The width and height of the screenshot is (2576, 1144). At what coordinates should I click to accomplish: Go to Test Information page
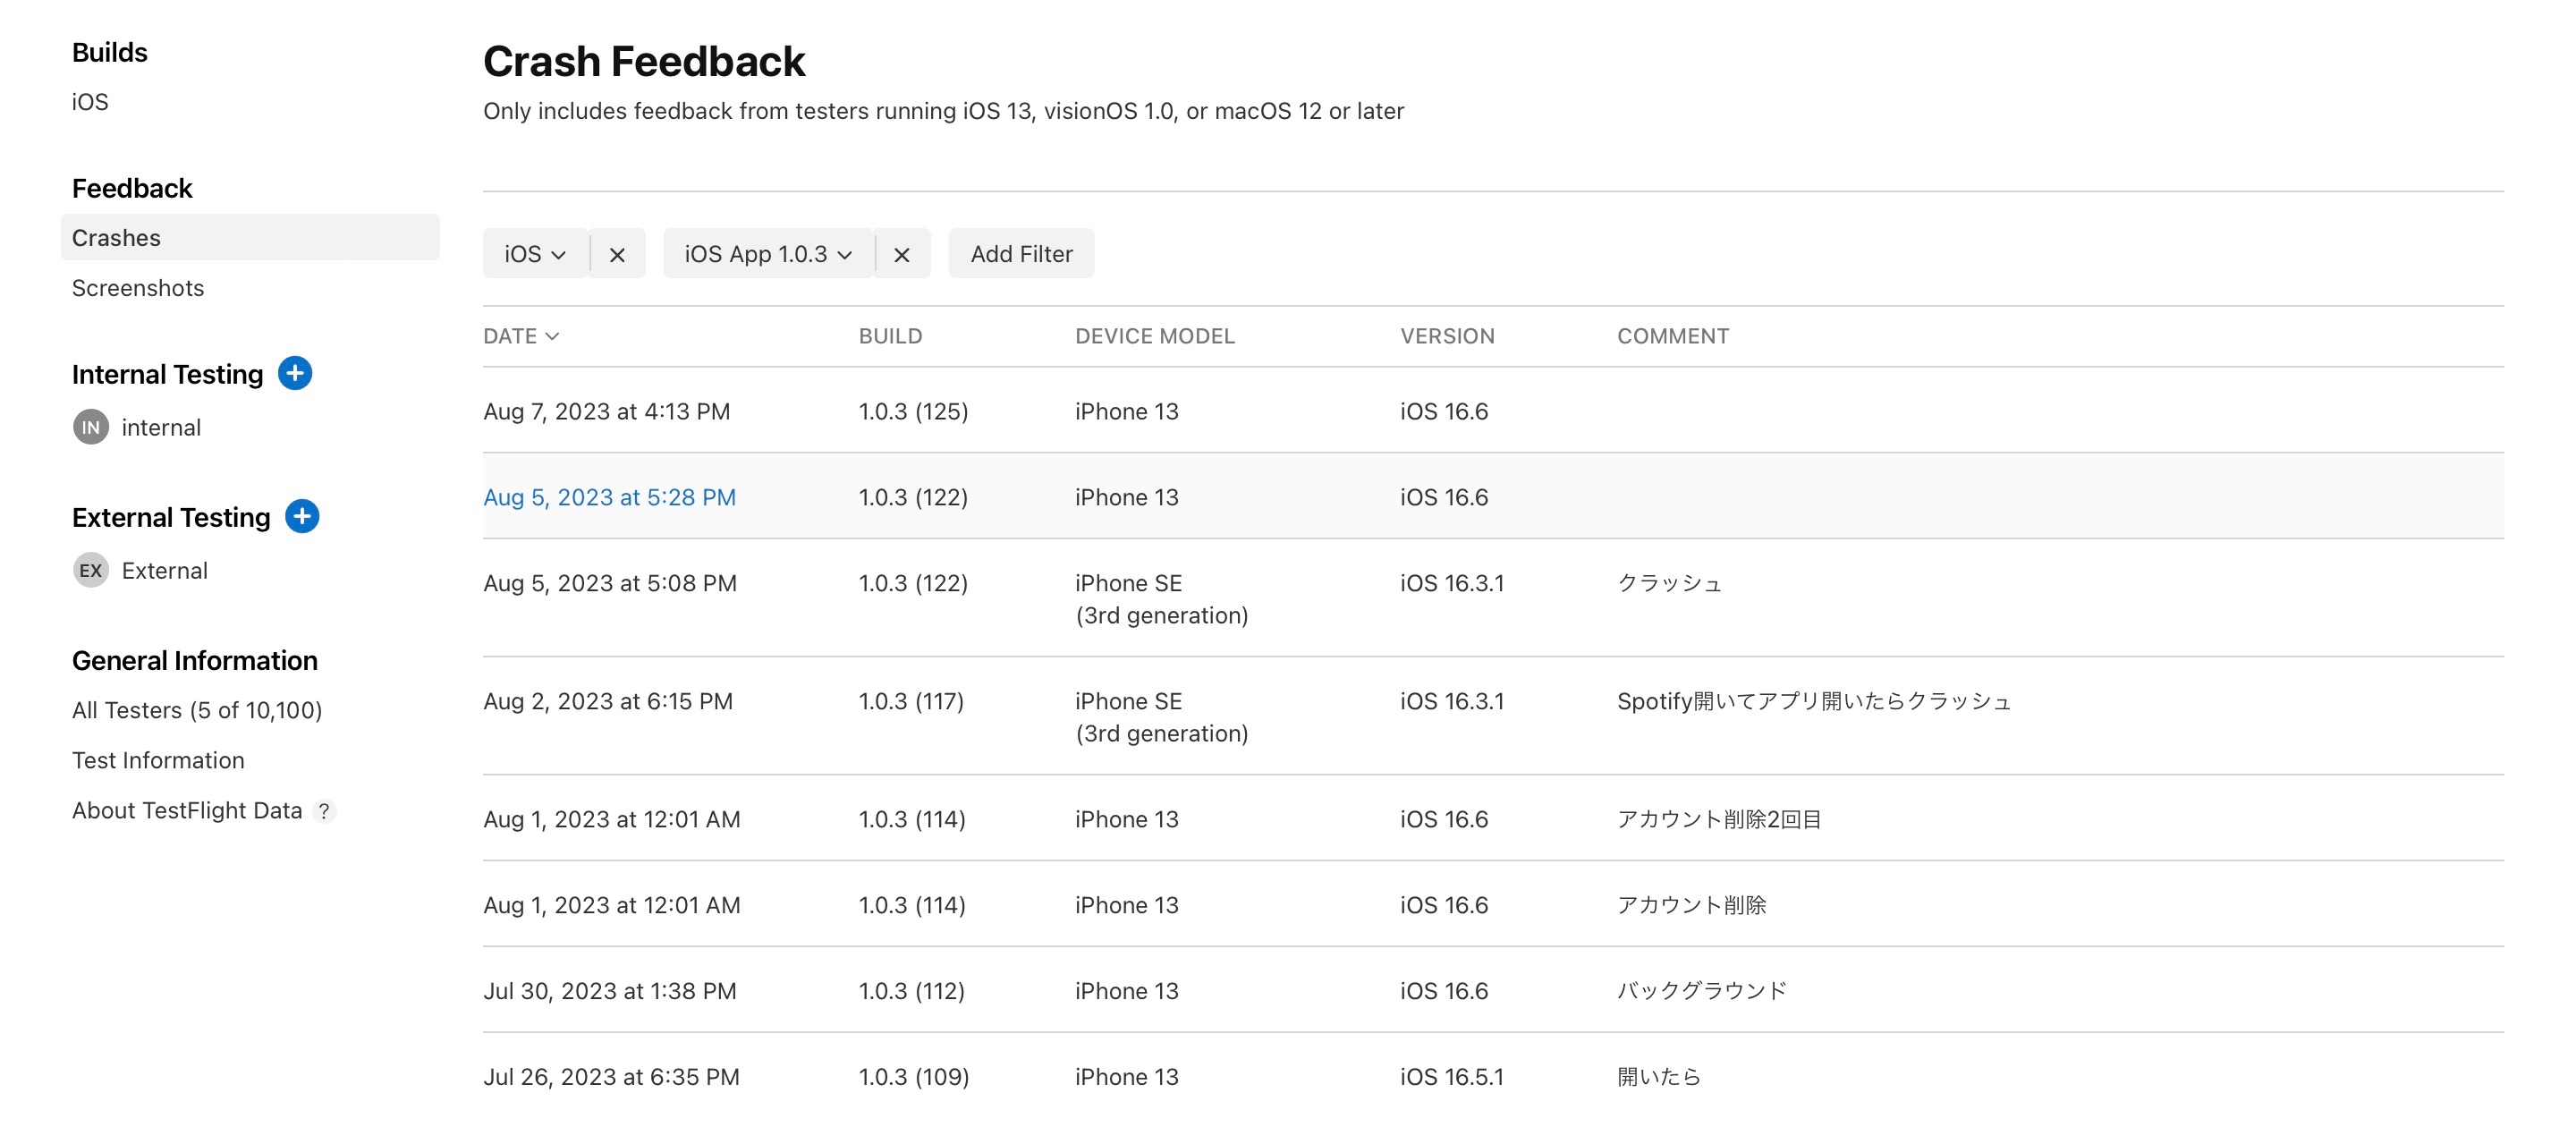pyautogui.click(x=158, y=760)
